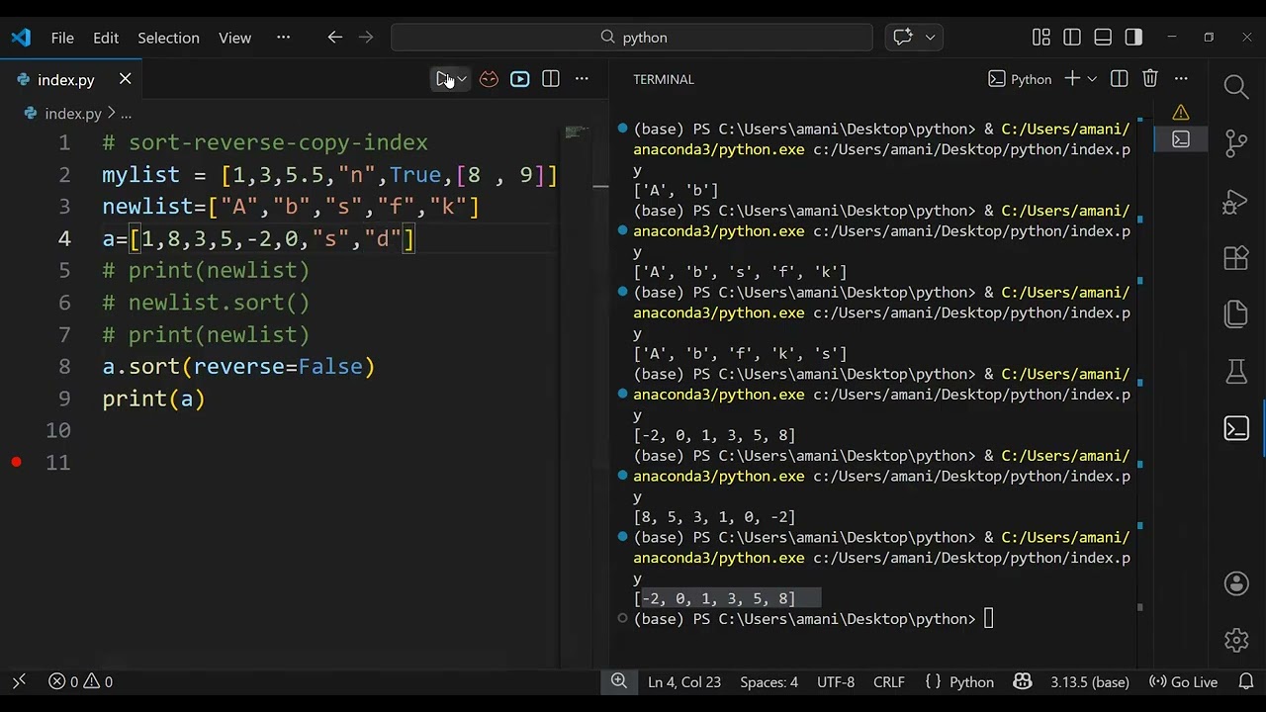Click the command center search box showing python

click(x=632, y=38)
